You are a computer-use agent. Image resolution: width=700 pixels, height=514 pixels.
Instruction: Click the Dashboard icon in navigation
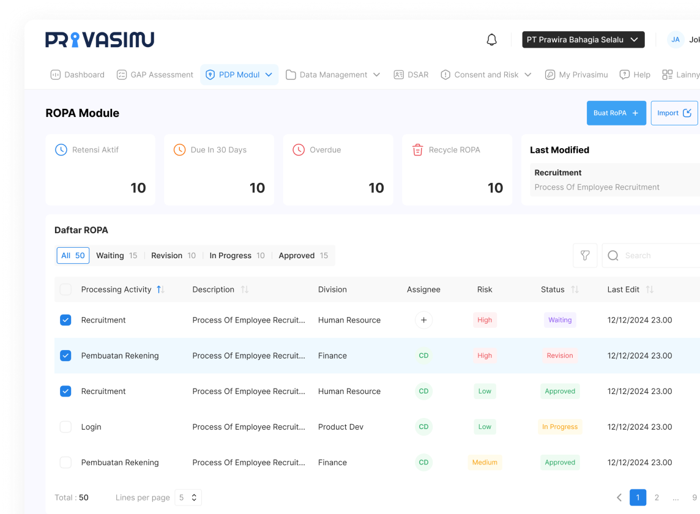[x=55, y=75]
